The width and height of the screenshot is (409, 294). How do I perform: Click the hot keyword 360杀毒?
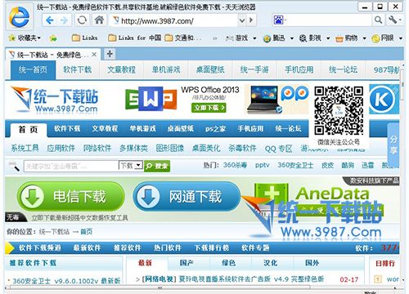click(x=235, y=165)
